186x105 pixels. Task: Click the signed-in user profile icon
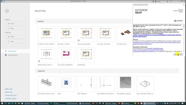coord(156,1)
